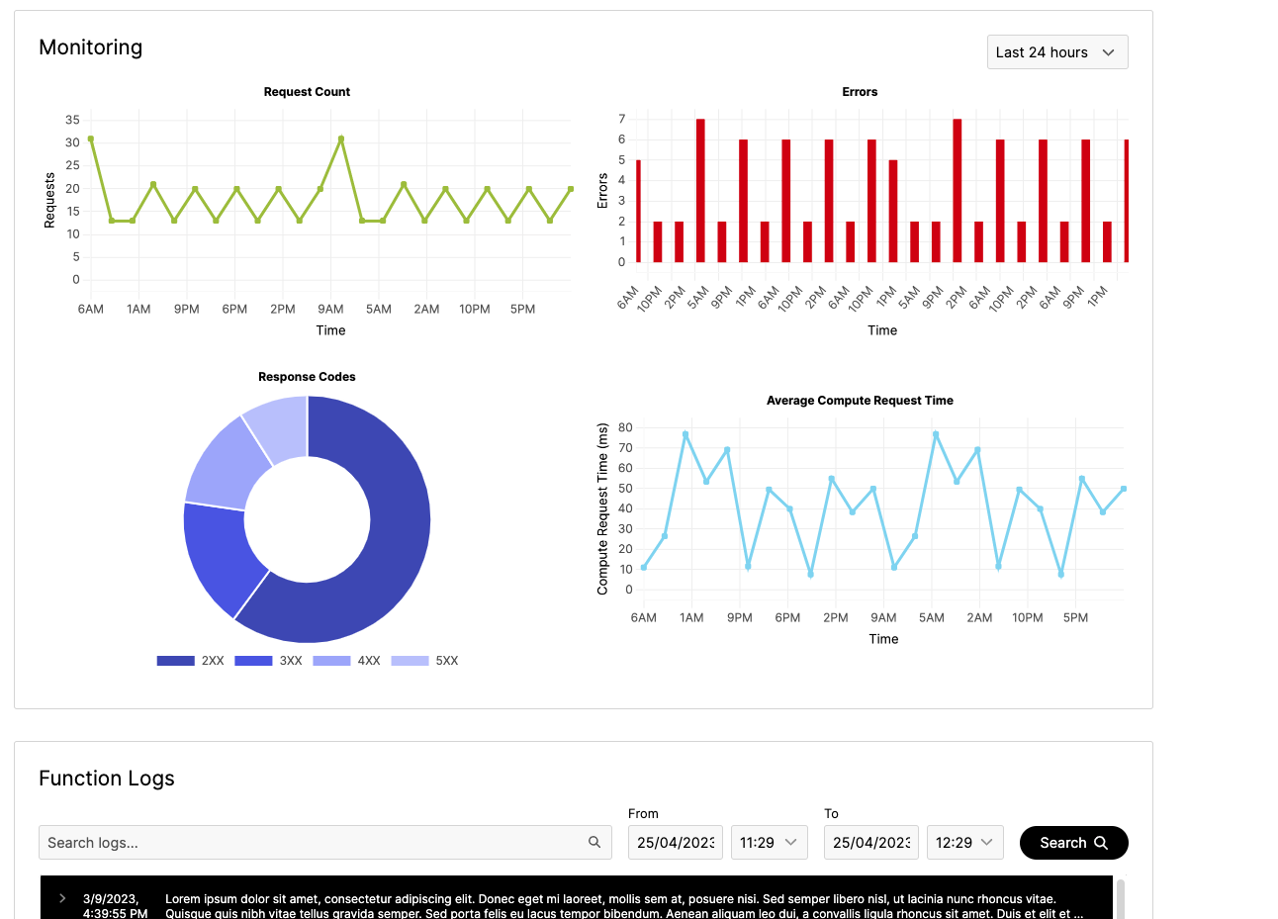Click the From label above the date field
This screenshot has width=1278, height=919.
pyautogui.click(x=643, y=813)
